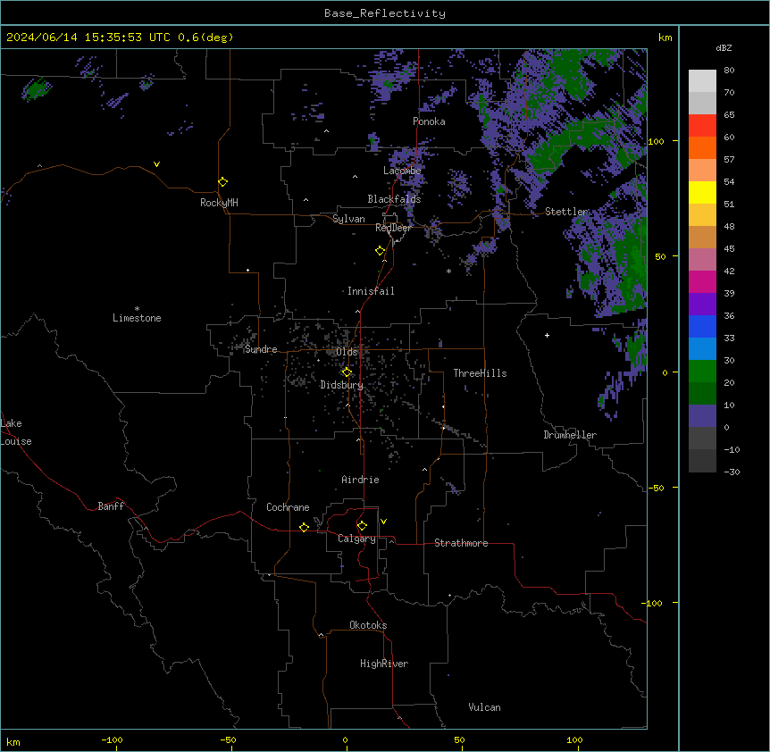Click the HighRiver town label
The height and width of the screenshot is (752, 770).
coord(384,664)
